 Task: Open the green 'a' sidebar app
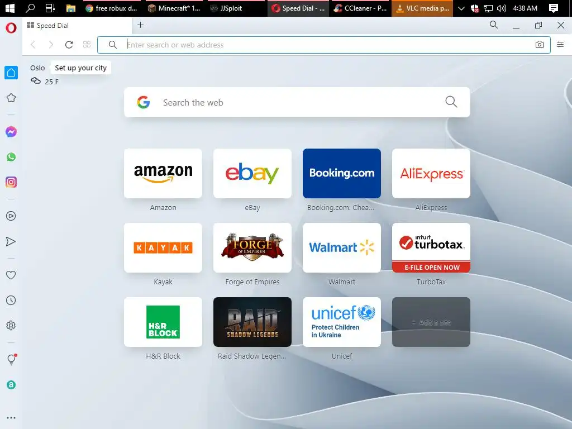[x=11, y=385]
